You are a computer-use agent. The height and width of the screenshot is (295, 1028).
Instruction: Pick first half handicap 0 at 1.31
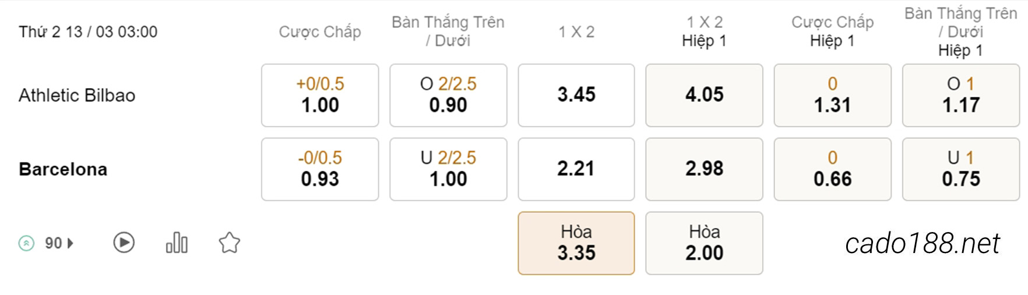coord(832,95)
